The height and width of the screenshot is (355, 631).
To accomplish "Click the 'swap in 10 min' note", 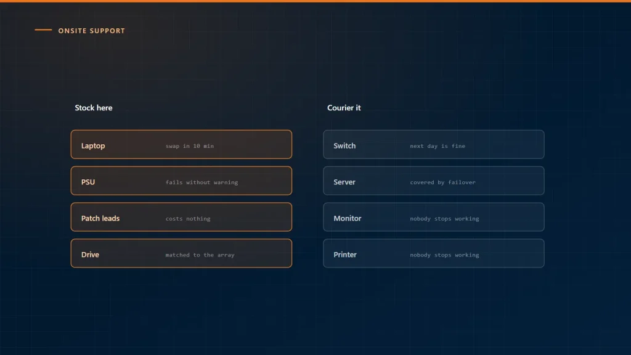I will coord(190,146).
